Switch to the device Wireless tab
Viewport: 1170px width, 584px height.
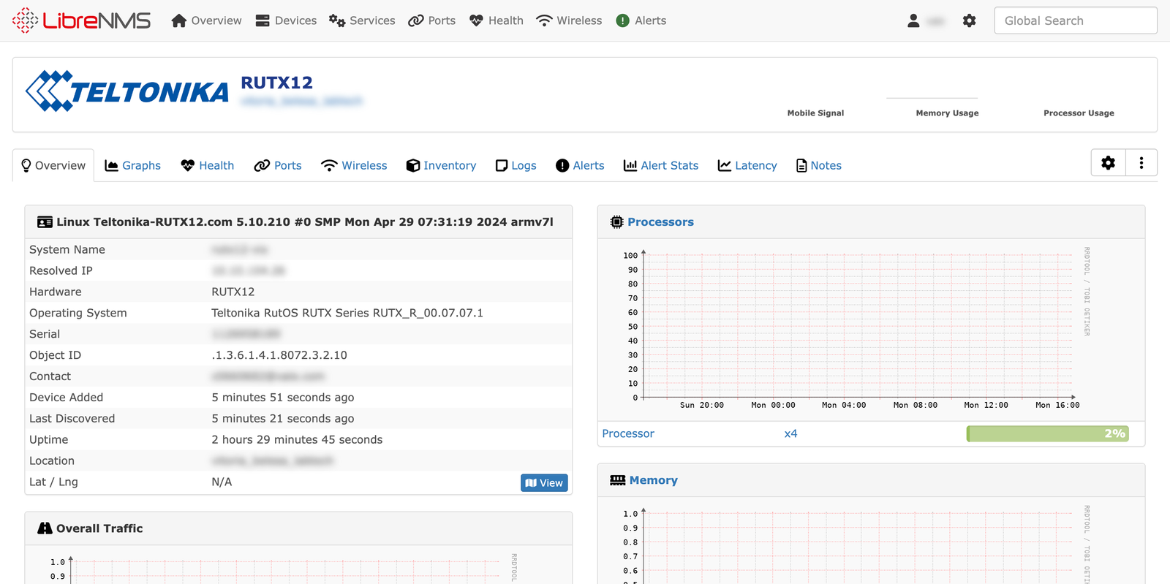click(354, 165)
